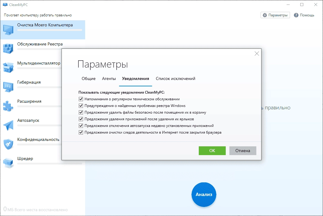Image resolution: width=323 pixels, height=216 pixels.
Task: Select Обслуживание Реестра in sidebar
Action: (40, 44)
